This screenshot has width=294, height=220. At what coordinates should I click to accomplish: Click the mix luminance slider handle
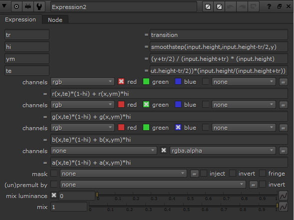click(97, 195)
